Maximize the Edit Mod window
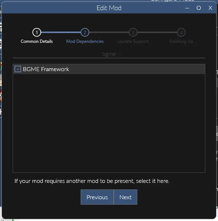Screen dimensions: 218x221 (199, 8)
